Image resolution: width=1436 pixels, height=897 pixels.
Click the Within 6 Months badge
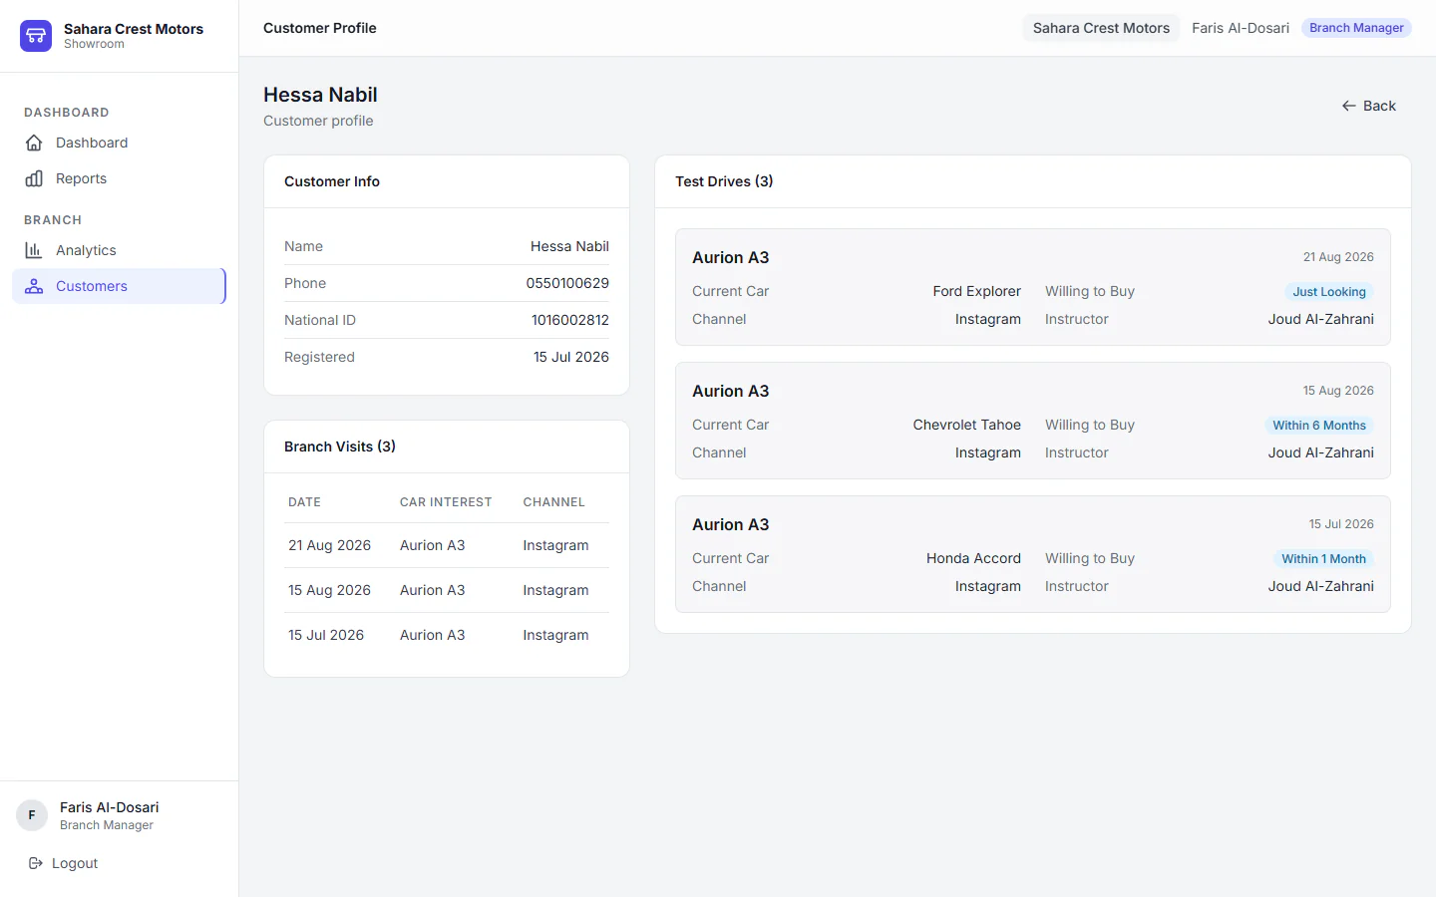pyautogui.click(x=1319, y=426)
